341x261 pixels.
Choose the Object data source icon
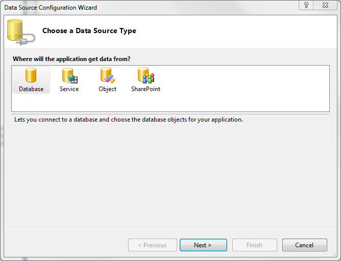click(107, 75)
